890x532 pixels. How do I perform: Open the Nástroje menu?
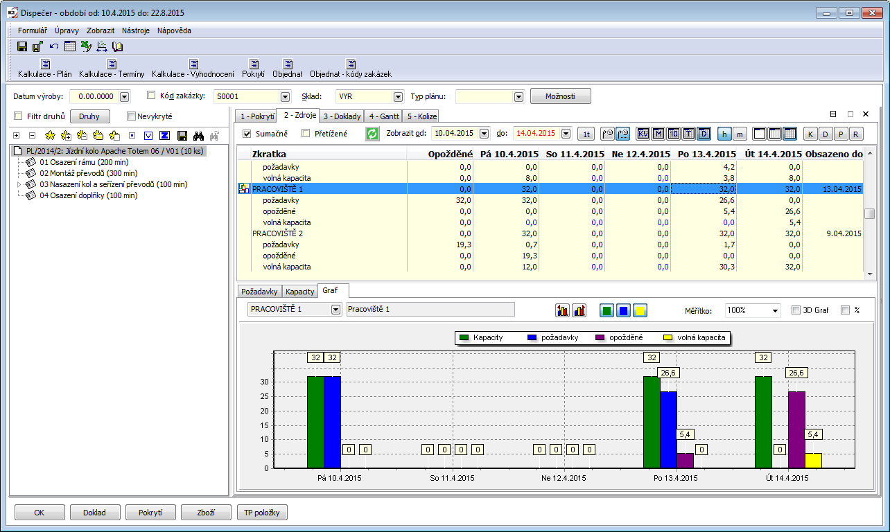point(135,30)
